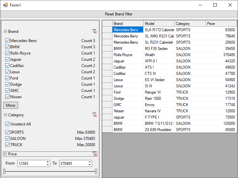Collapse the Price filter group
The image size is (238, 178).
[5, 154]
